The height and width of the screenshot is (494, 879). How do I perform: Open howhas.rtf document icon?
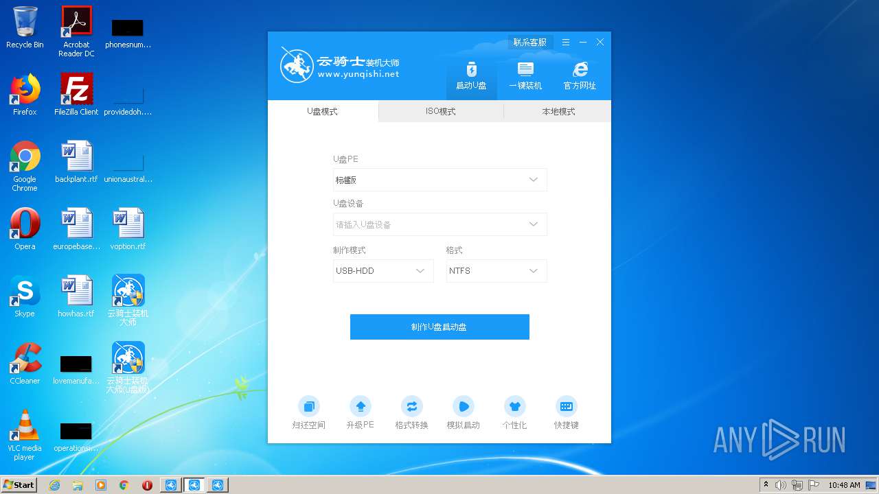point(76,296)
